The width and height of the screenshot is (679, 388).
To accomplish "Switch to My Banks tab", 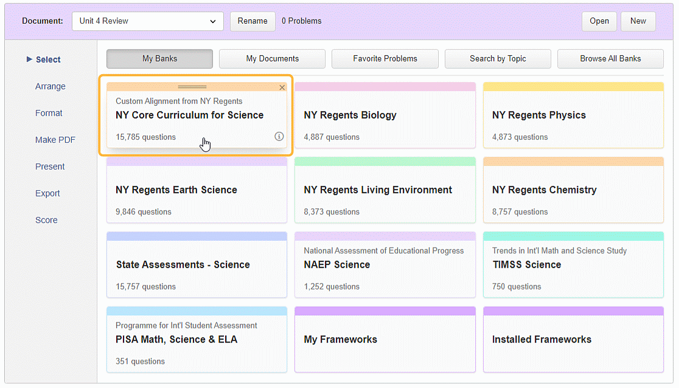I will (x=160, y=59).
